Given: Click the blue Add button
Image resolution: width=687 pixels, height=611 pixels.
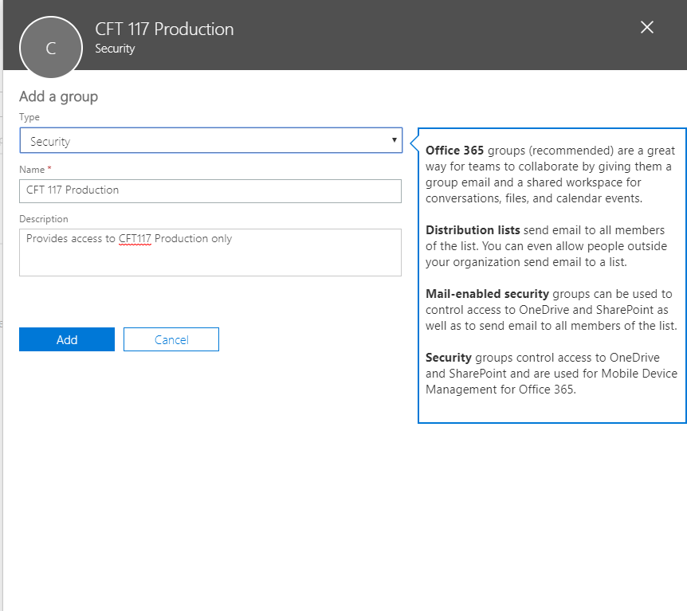Looking at the screenshot, I should click(x=67, y=339).
